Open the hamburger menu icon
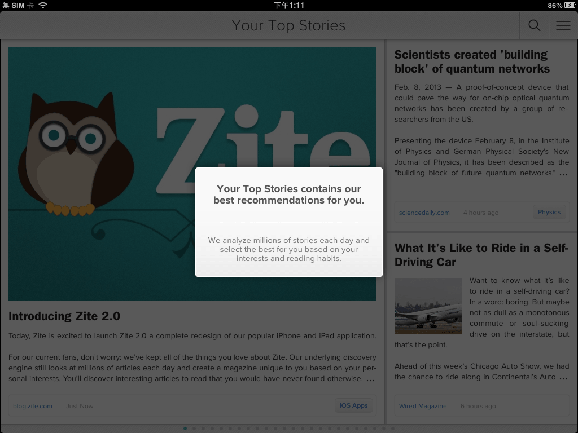The image size is (578, 433). click(x=563, y=25)
